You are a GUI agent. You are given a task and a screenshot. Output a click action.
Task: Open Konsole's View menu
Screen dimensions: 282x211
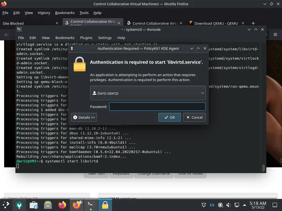(45, 38)
